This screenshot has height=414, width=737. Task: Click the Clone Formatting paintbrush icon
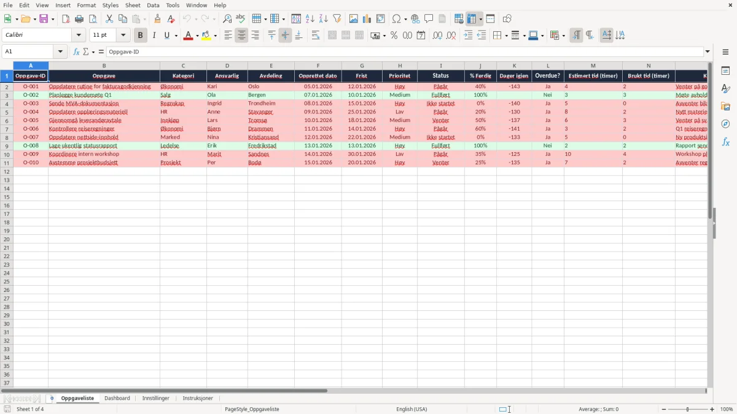pyautogui.click(x=158, y=19)
